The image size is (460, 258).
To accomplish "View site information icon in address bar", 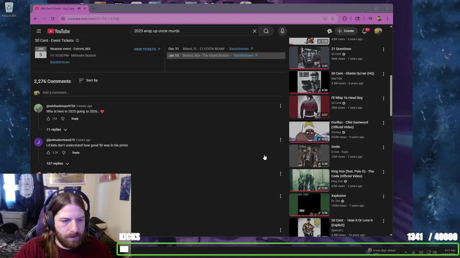I will tap(63, 19).
